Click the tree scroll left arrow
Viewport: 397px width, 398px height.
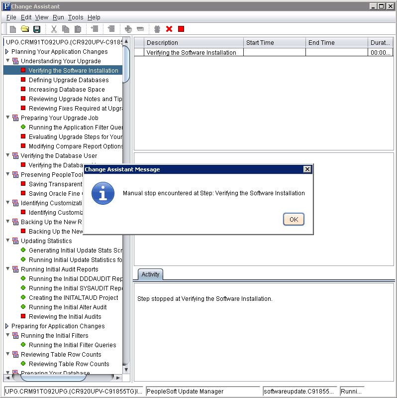point(7,378)
